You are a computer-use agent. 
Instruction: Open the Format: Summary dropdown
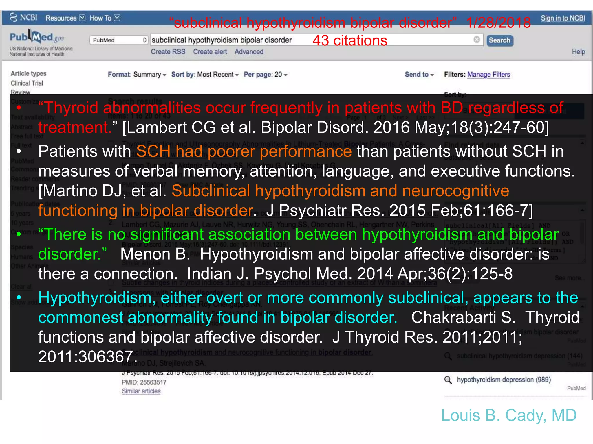pos(137,75)
